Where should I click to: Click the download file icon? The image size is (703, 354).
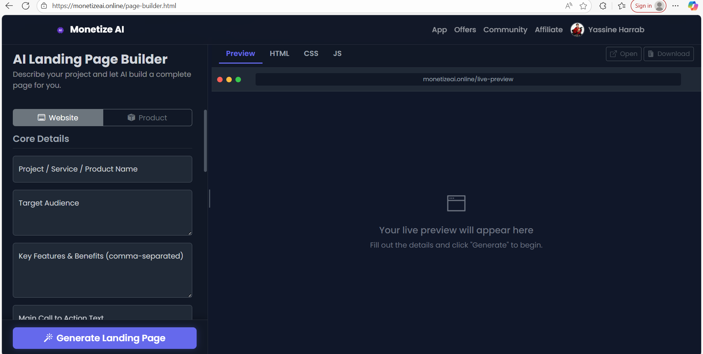click(651, 54)
